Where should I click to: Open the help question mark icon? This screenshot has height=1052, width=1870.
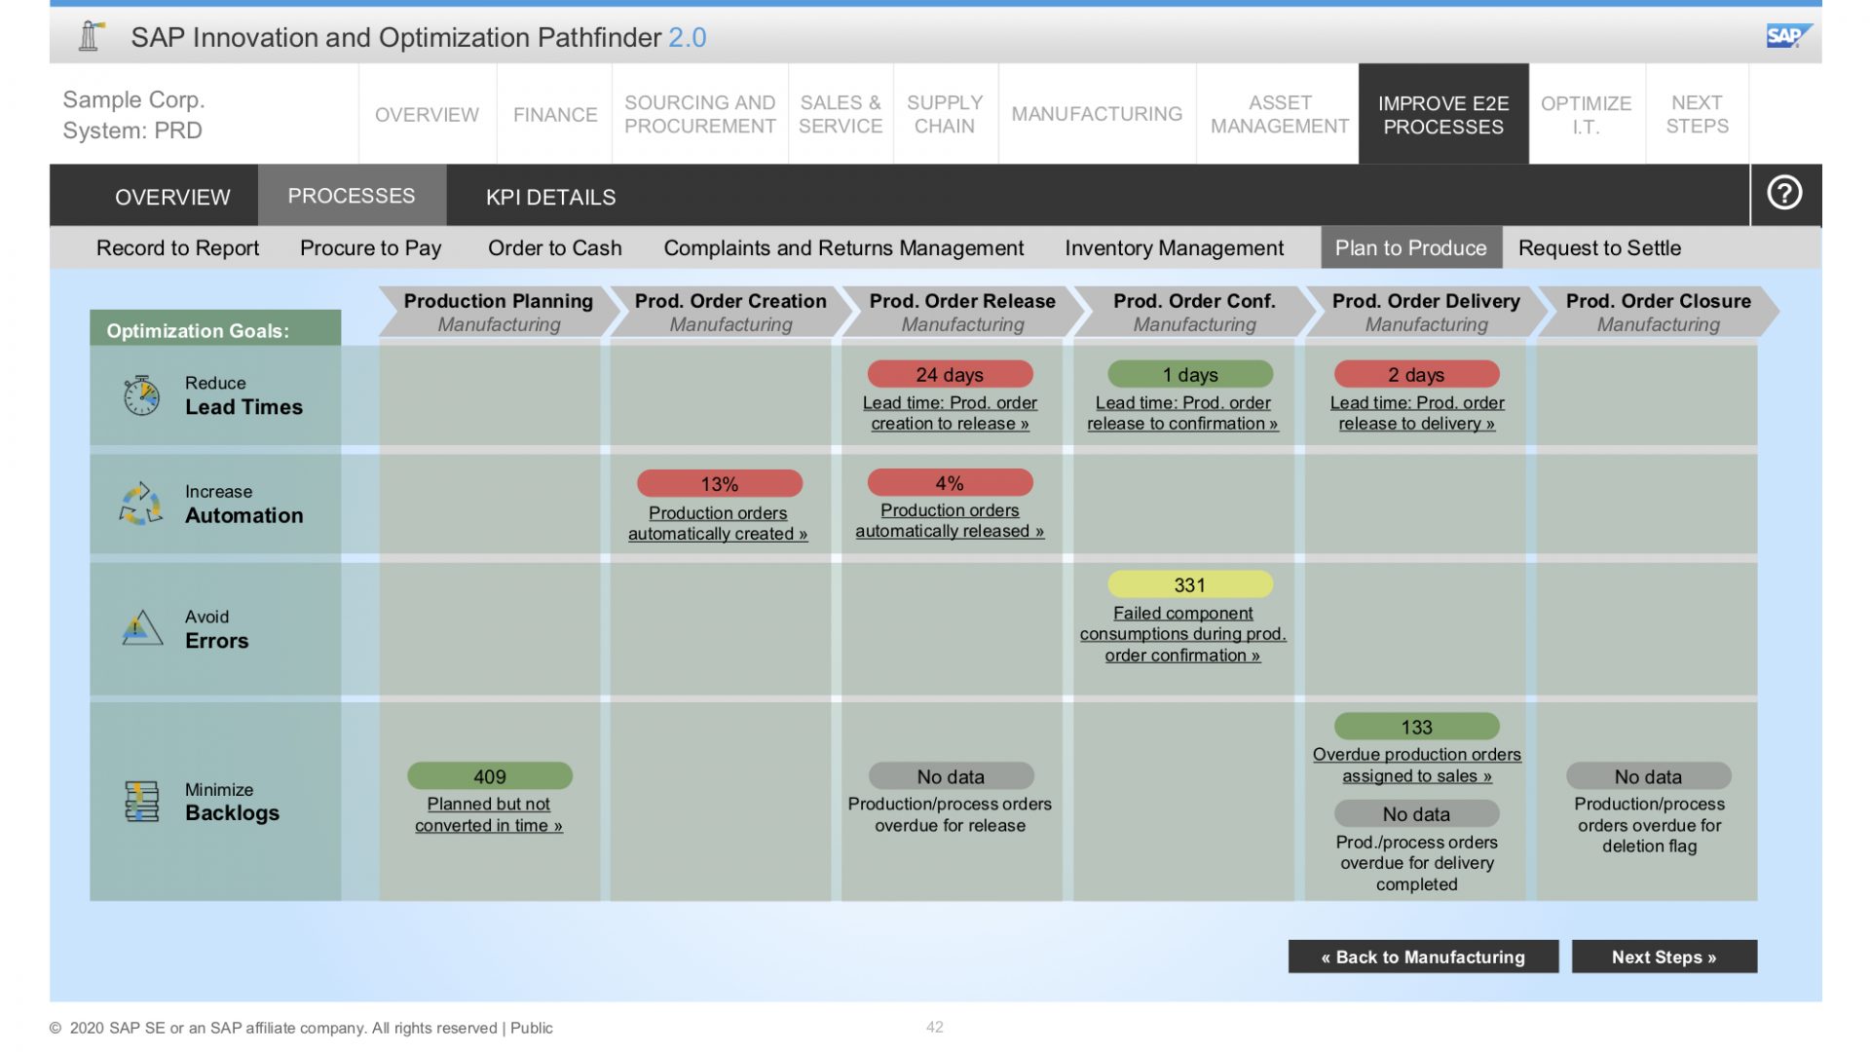pyautogui.click(x=1783, y=193)
